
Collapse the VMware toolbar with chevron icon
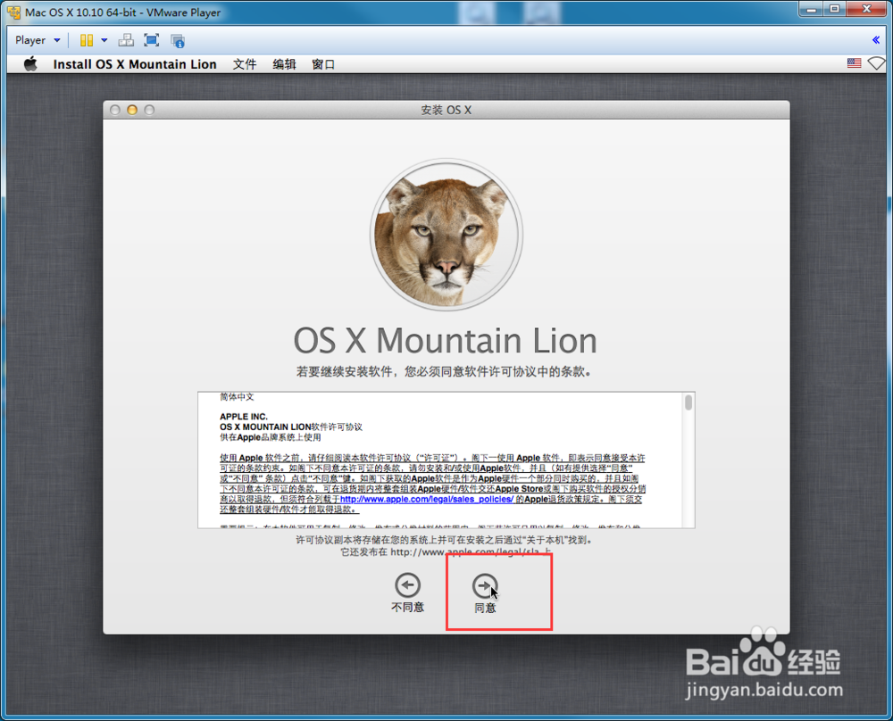pos(876,40)
